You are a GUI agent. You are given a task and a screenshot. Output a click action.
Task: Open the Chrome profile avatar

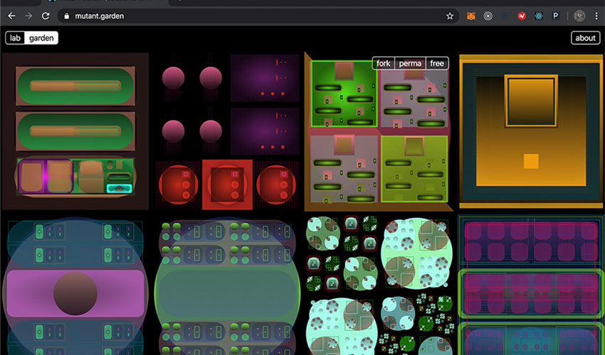tap(579, 16)
